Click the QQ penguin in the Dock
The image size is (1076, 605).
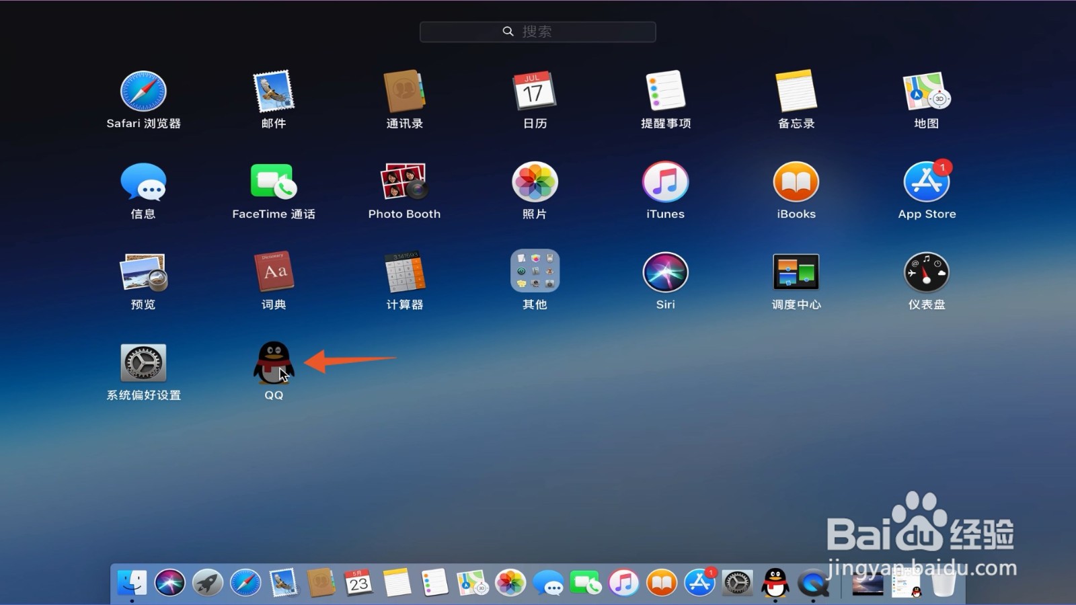(775, 582)
